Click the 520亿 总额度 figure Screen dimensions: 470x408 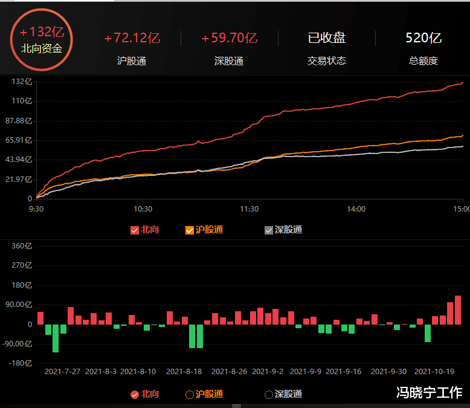click(423, 38)
